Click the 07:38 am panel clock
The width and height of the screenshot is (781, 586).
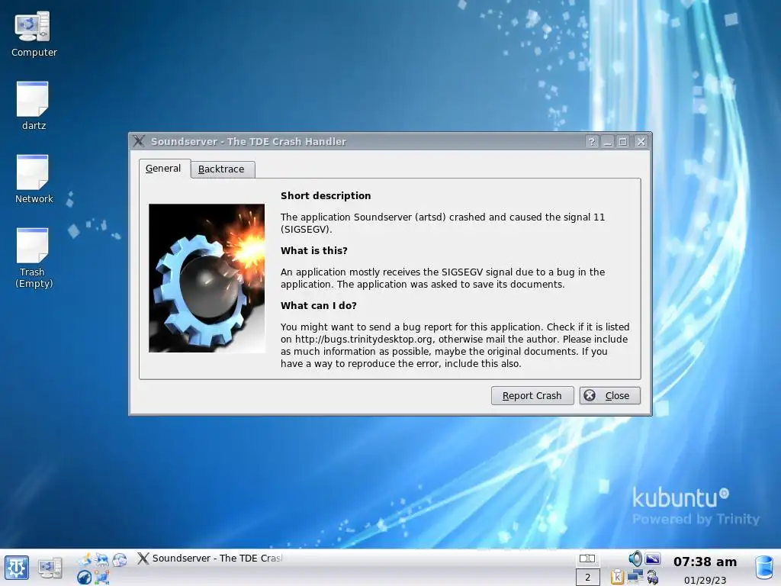coord(705,562)
